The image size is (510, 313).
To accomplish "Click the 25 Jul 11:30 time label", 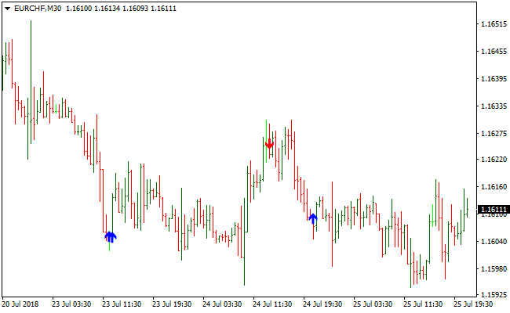I will pos(423,304).
